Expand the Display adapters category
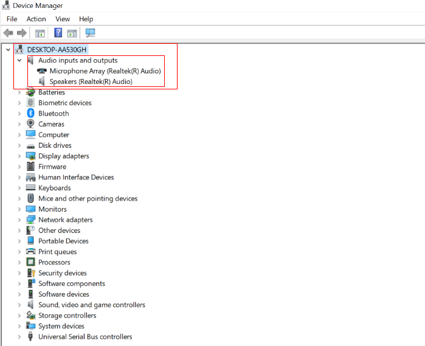Image resolution: width=425 pixels, height=346 pixels. click(x=19, y=156)
